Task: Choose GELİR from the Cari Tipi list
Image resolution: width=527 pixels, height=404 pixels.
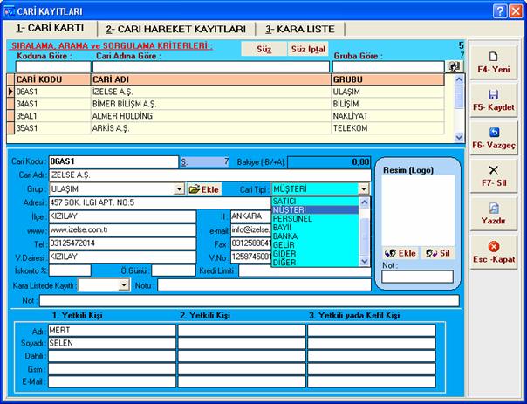Action: point(315,244)
